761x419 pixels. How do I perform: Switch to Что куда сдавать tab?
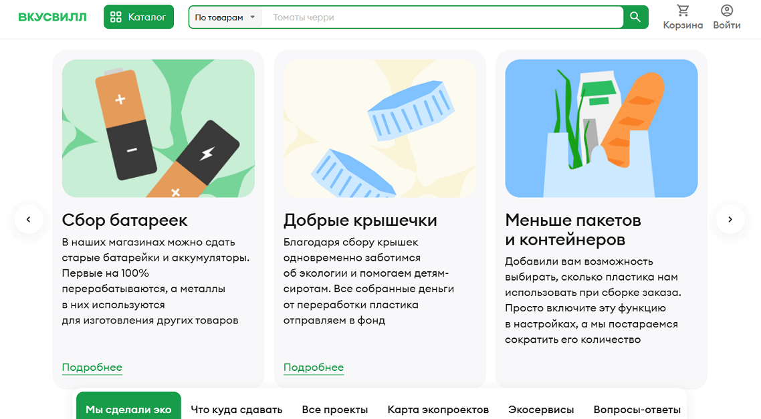click(x=236, y=410)
